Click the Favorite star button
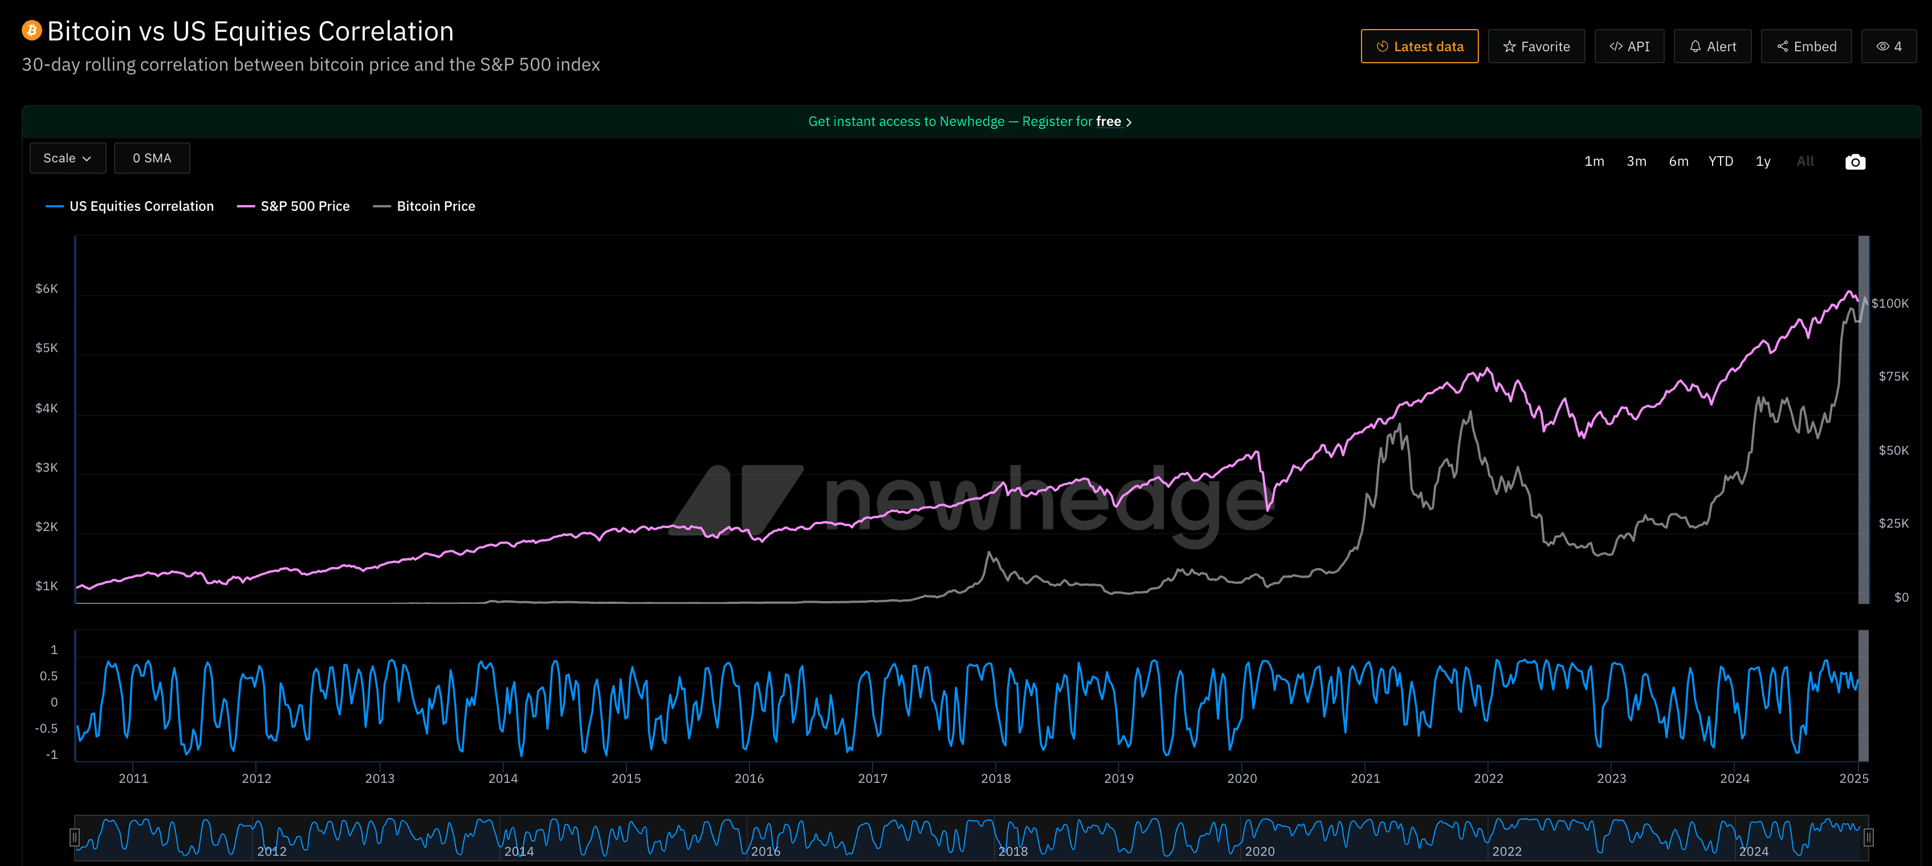The image size is (1932, 866). click(1536, 47)
